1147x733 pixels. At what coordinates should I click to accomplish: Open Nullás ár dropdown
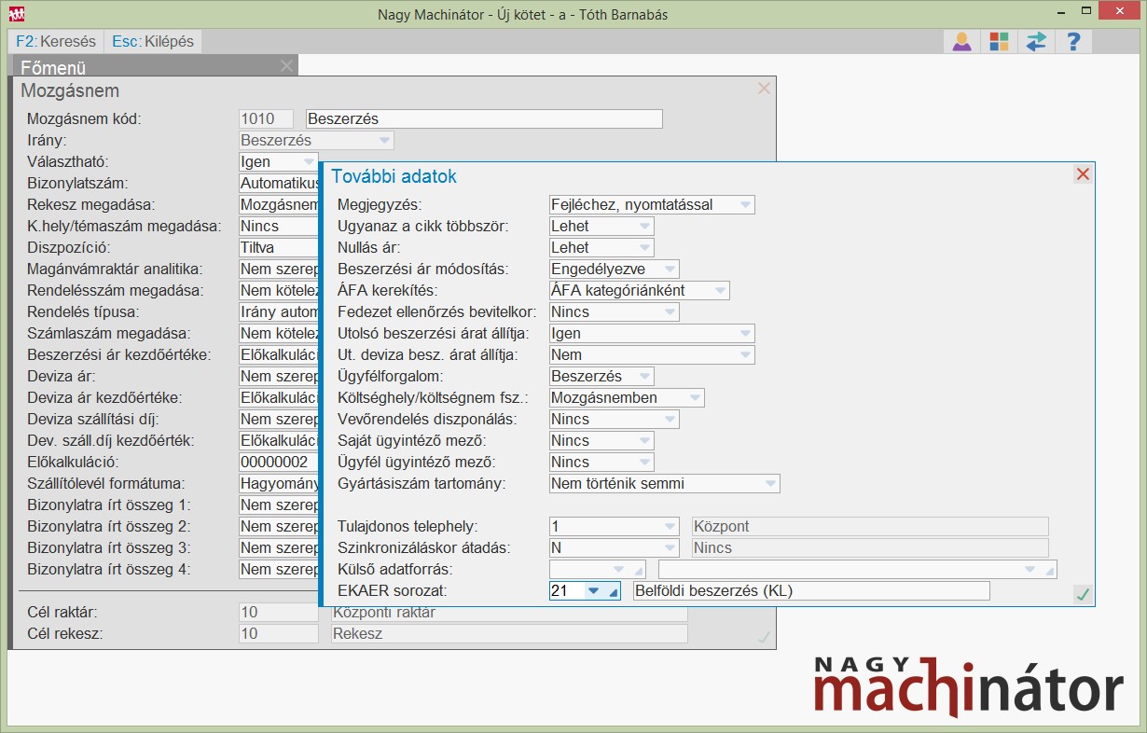click(x=644, y=248)
